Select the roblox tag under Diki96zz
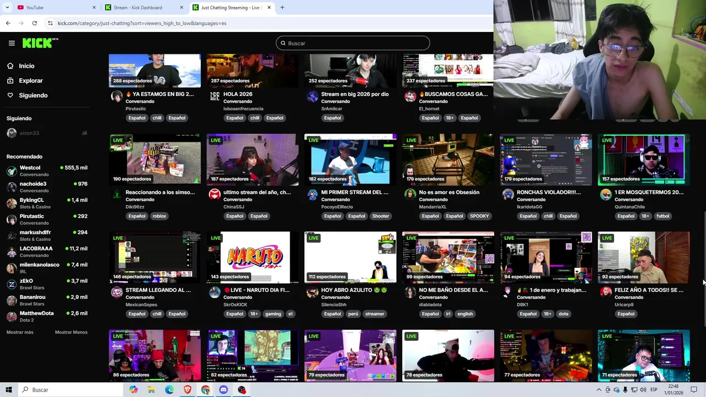This screenshot has height=397, width=706. pyautogui.click(x=159, y=216)
